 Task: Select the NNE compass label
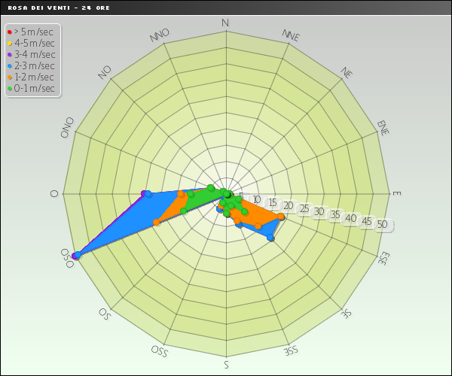pyautogui.click(x=290, y=35)
